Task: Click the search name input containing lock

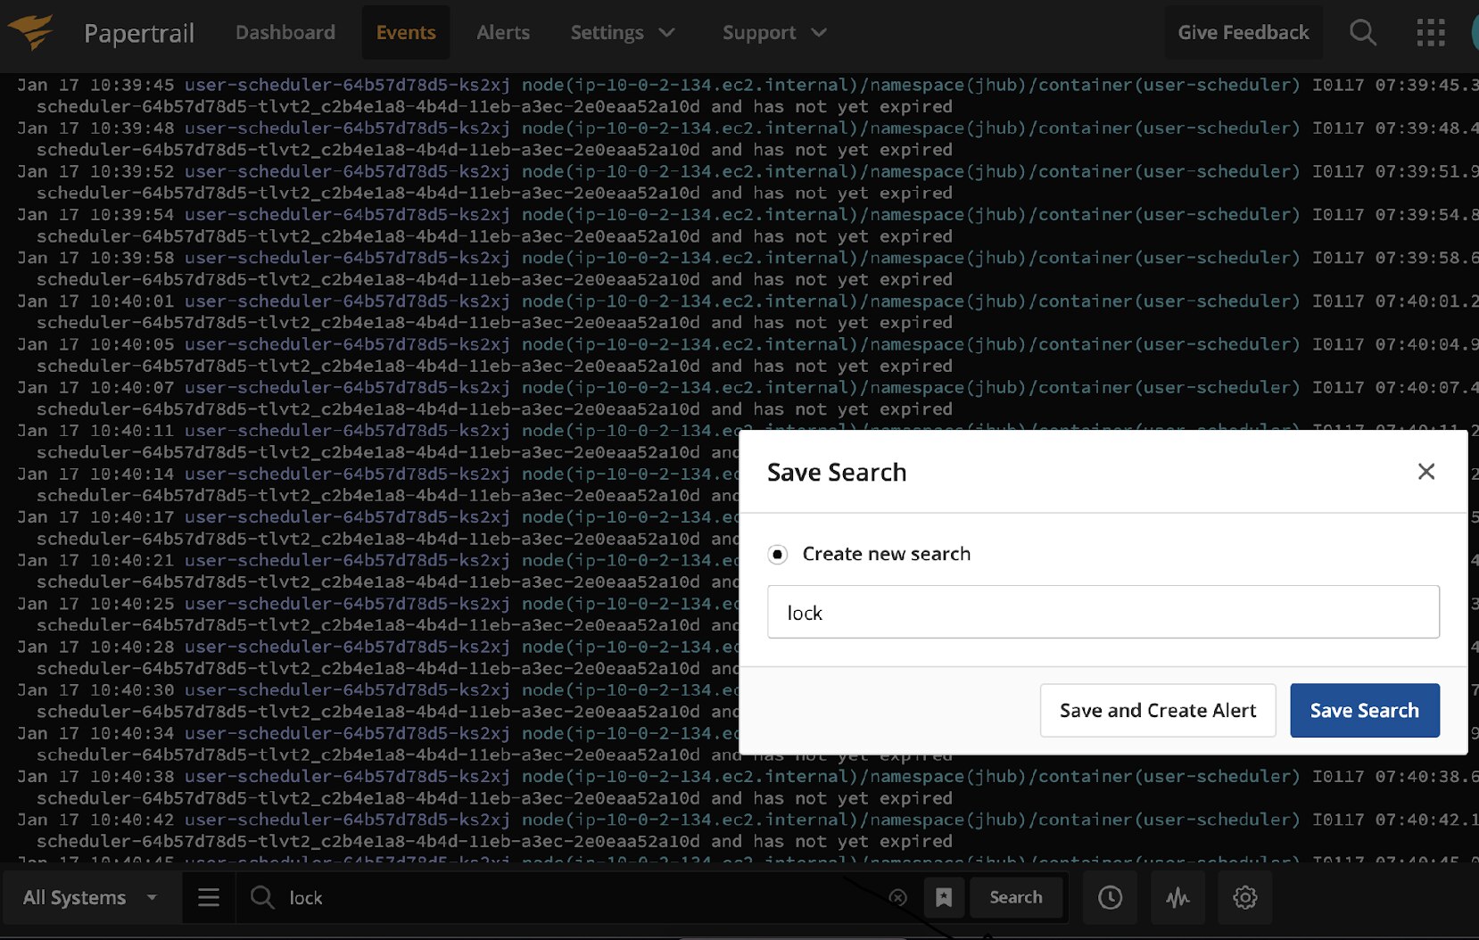Action: (x=1103, y=612)
